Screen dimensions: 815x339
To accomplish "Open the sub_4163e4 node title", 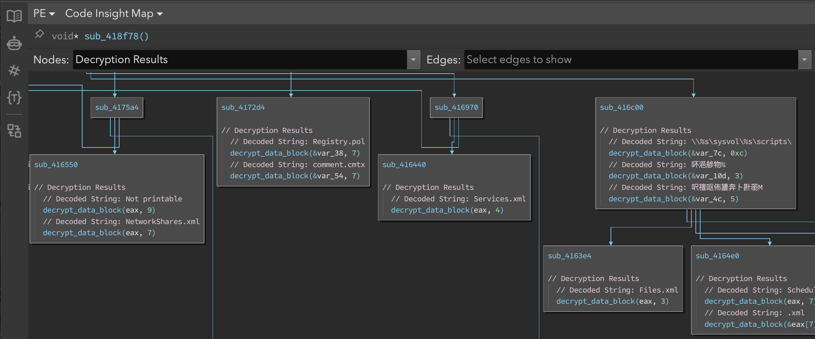I will (x=569, y=256).
